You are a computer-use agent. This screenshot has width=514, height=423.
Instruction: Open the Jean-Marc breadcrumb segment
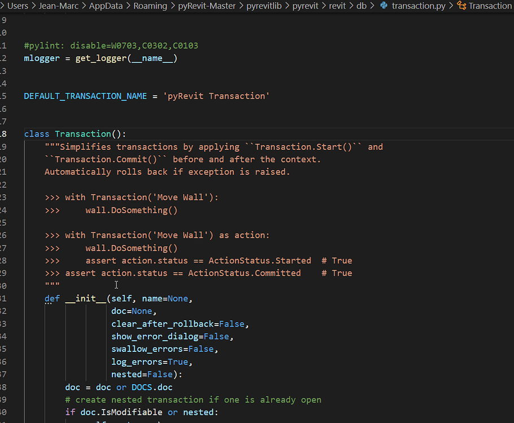pos(58,6)
